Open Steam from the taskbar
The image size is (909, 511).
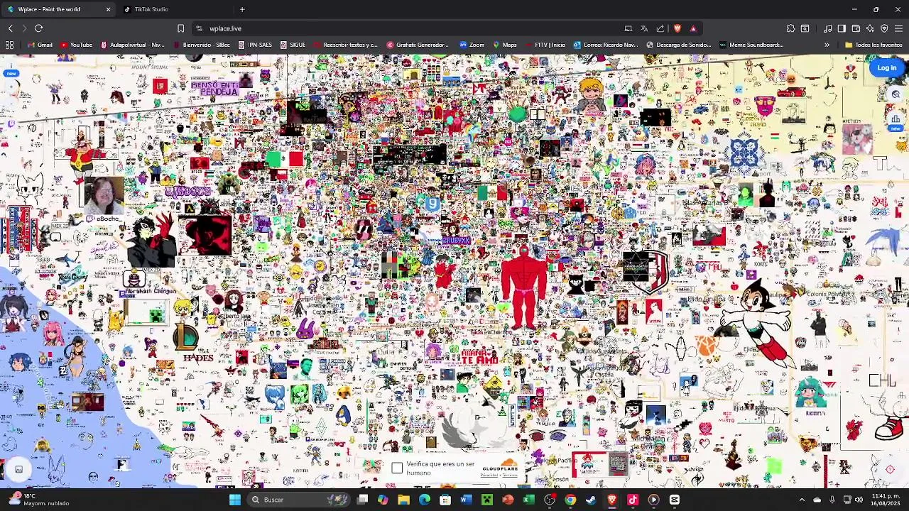coord(591,500)
